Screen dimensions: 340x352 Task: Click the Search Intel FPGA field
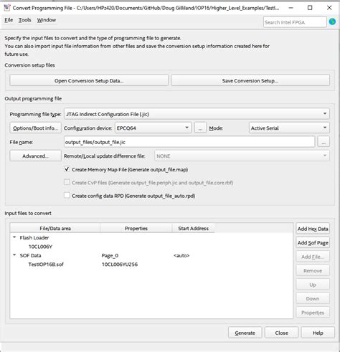(x=295, y=22)
